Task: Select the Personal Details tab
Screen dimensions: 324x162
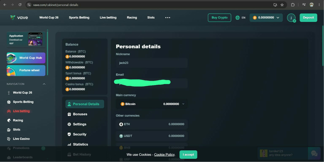Action: tap(85, 104)
